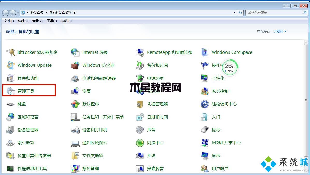Open 性能信息和工具 icon
This screenshot has height=175, width=310.
10,169
